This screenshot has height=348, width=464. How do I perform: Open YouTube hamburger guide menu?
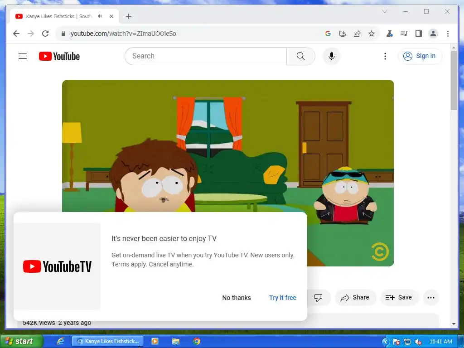click(23, 56)
